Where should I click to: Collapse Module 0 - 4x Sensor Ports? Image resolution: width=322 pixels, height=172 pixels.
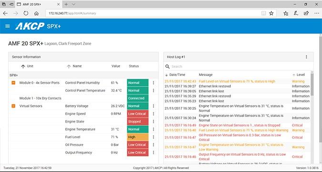point(13,83)
